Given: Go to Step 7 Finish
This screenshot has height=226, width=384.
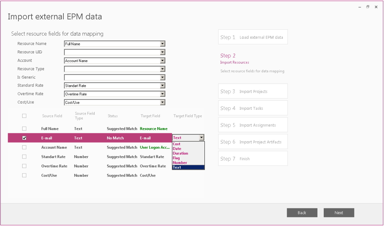Looking at the screenshot, I should click(253, 159).
